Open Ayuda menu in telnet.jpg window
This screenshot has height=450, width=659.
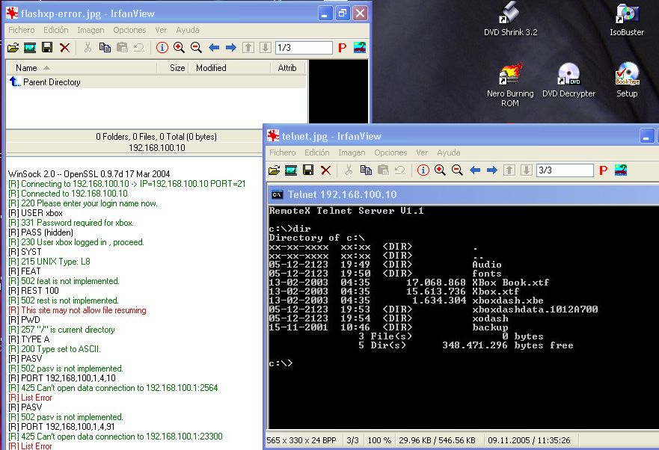[448, 153]
